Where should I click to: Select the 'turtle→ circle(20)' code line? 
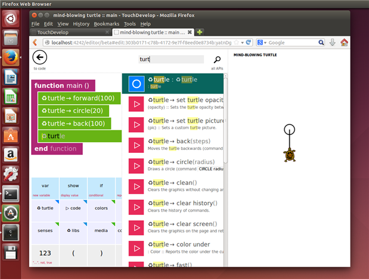73,111
